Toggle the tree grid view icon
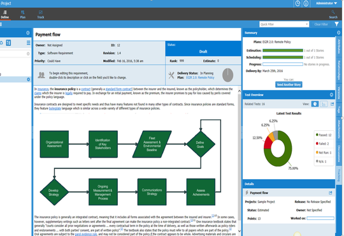 click(8, 43)
